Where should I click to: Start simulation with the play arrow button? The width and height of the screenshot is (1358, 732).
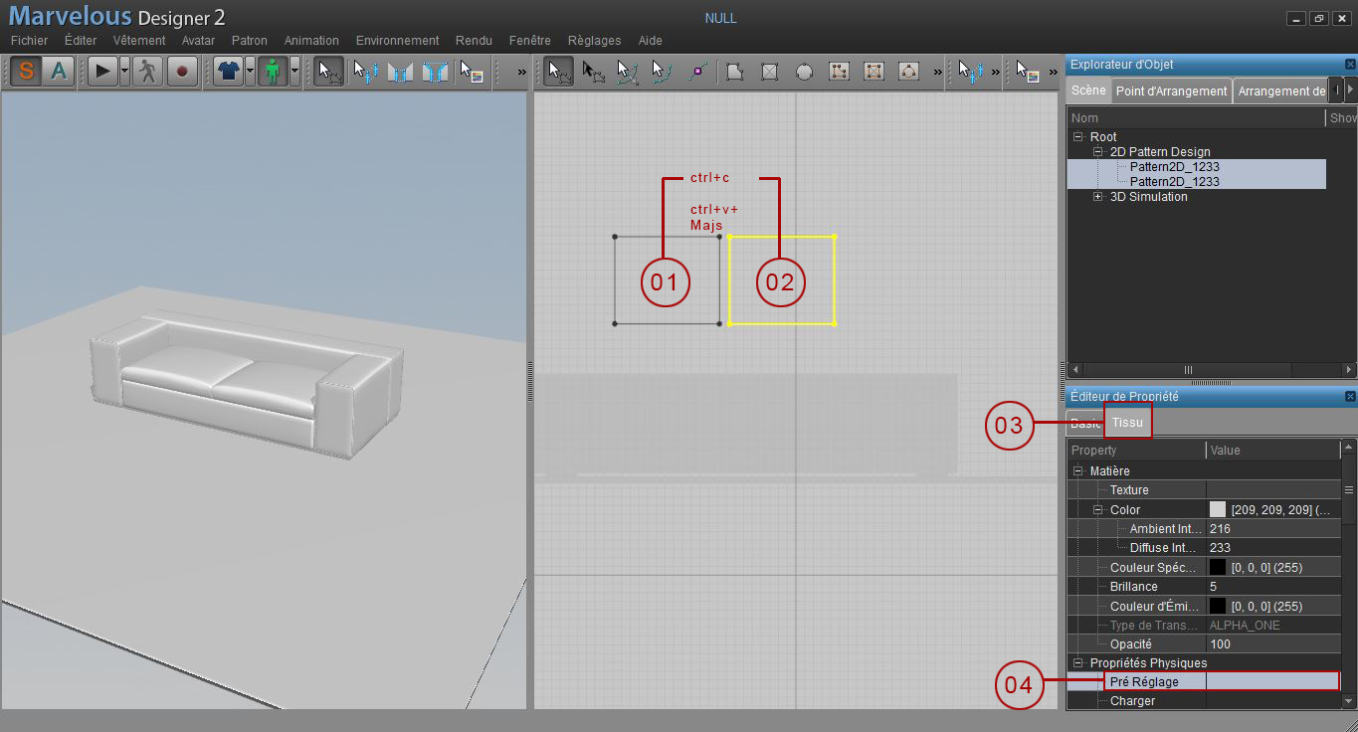[x=102, y=71]
